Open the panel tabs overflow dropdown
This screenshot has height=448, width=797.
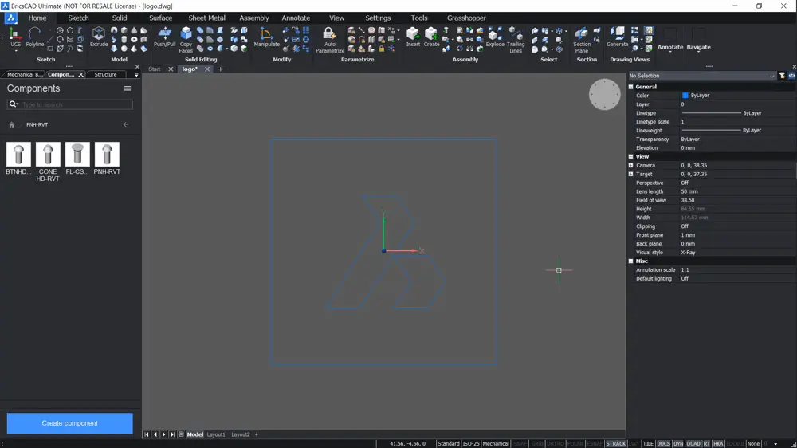[136, 75]
